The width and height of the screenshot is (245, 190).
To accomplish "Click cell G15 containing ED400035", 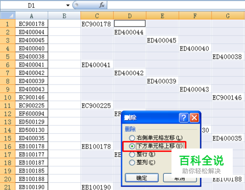I will 228,138.
